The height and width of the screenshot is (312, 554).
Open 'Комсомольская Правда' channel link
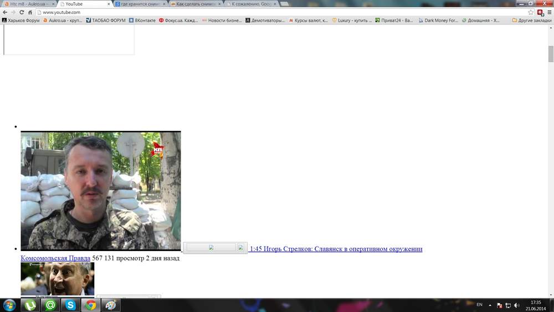(x=55, y=258)
